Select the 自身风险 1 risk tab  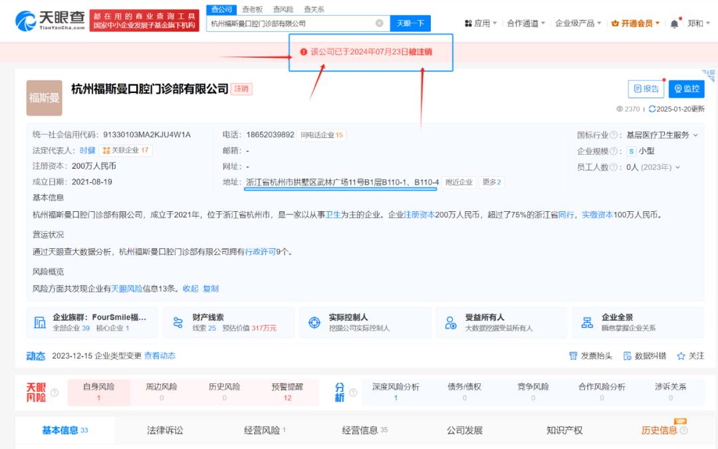click(98, 393)
